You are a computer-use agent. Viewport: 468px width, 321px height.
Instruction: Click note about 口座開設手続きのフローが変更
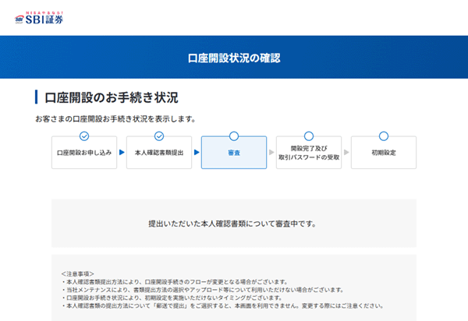tap(175, 282)
